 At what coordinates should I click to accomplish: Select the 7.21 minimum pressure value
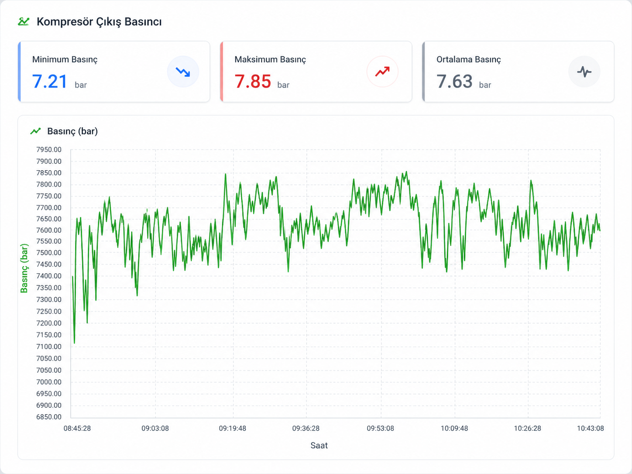pos(50,82)
